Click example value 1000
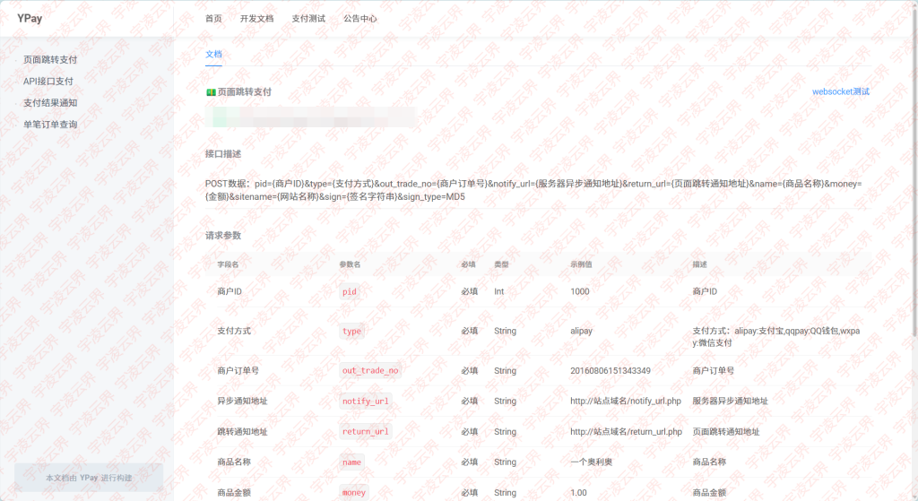Viewport: 918px width, 501px height. [x=580, y=291]
